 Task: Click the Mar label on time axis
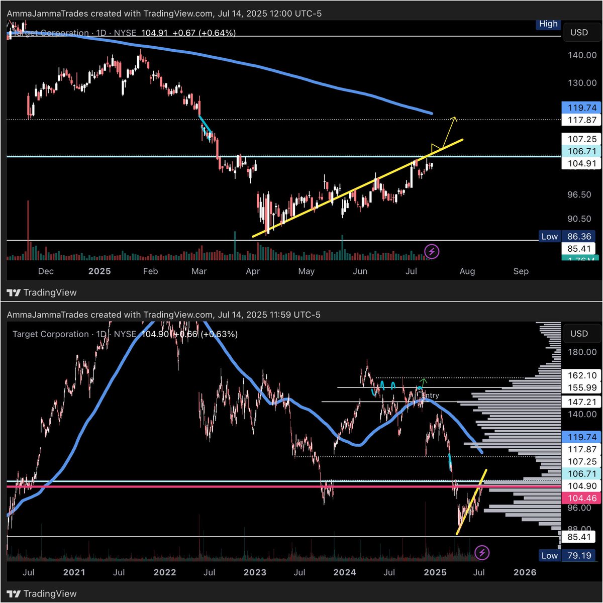point(199,271)
